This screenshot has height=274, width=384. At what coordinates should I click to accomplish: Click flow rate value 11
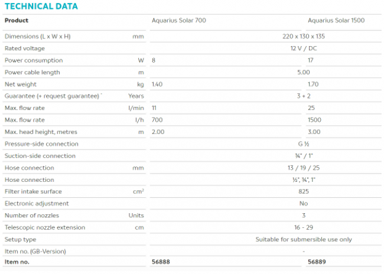[x=154, y=108]
